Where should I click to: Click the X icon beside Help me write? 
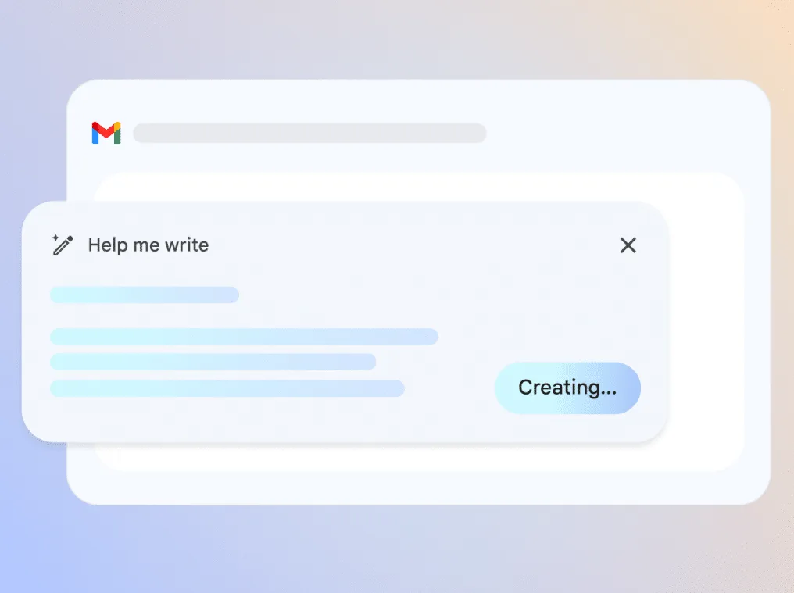628,245
